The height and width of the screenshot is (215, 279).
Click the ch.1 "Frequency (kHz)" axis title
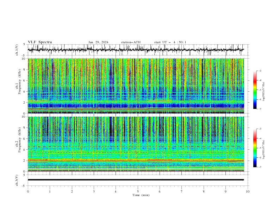pyautogui.click(x=20, y=82)
